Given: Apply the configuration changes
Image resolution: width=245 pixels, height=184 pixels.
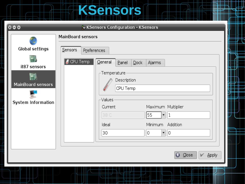Looking at the screenshot, I should [x=210, y=155].
